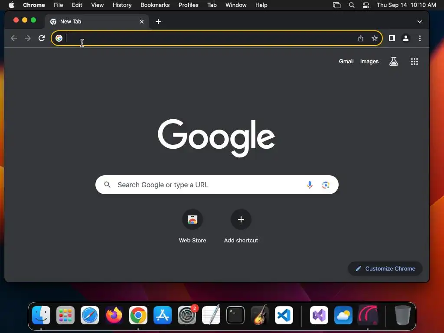Open the Images link

point(369,62)
